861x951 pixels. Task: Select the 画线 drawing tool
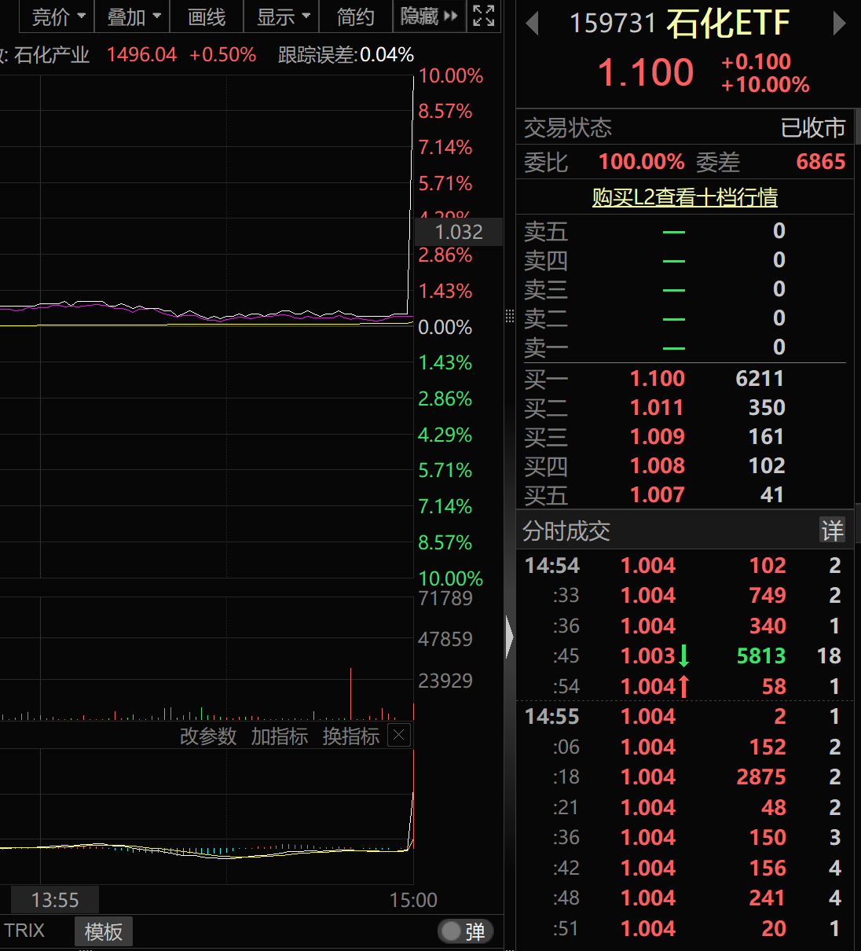click(206, 17)
